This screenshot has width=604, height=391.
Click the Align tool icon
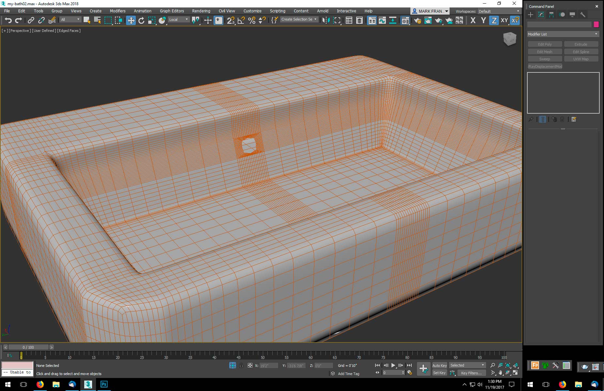pyautogui.click(x=337, y=20)
